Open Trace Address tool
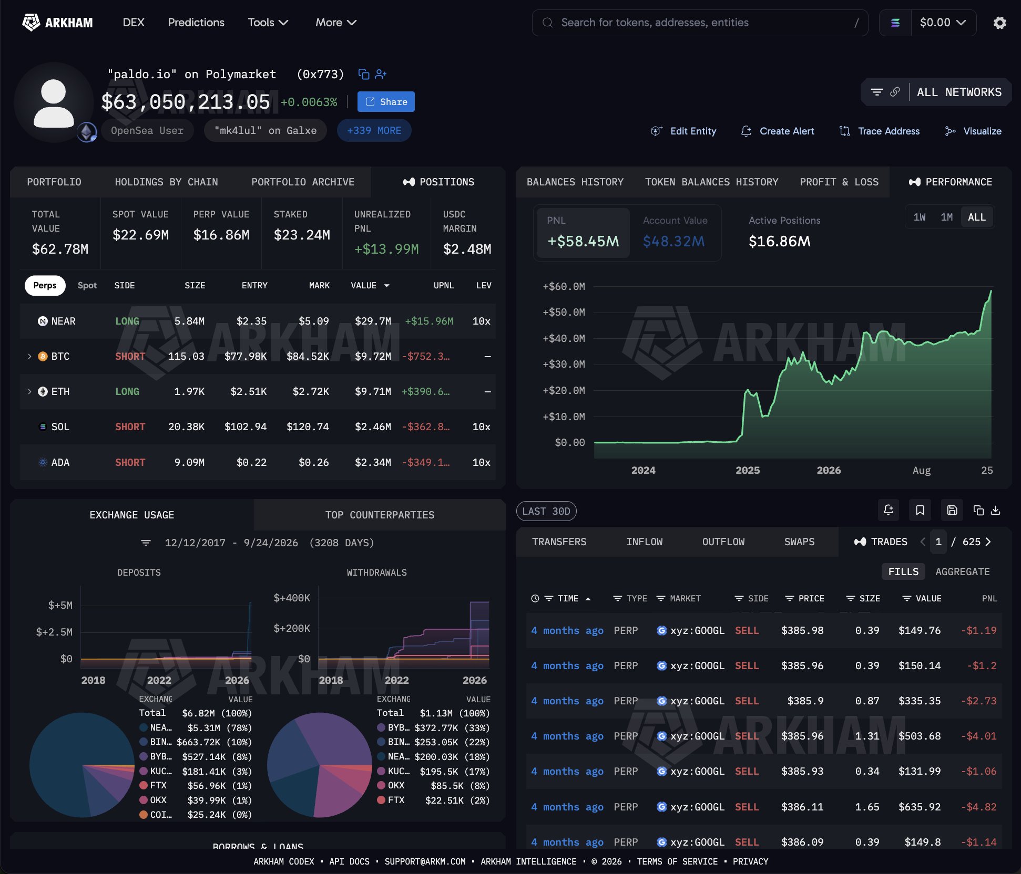 pos(880,131)
